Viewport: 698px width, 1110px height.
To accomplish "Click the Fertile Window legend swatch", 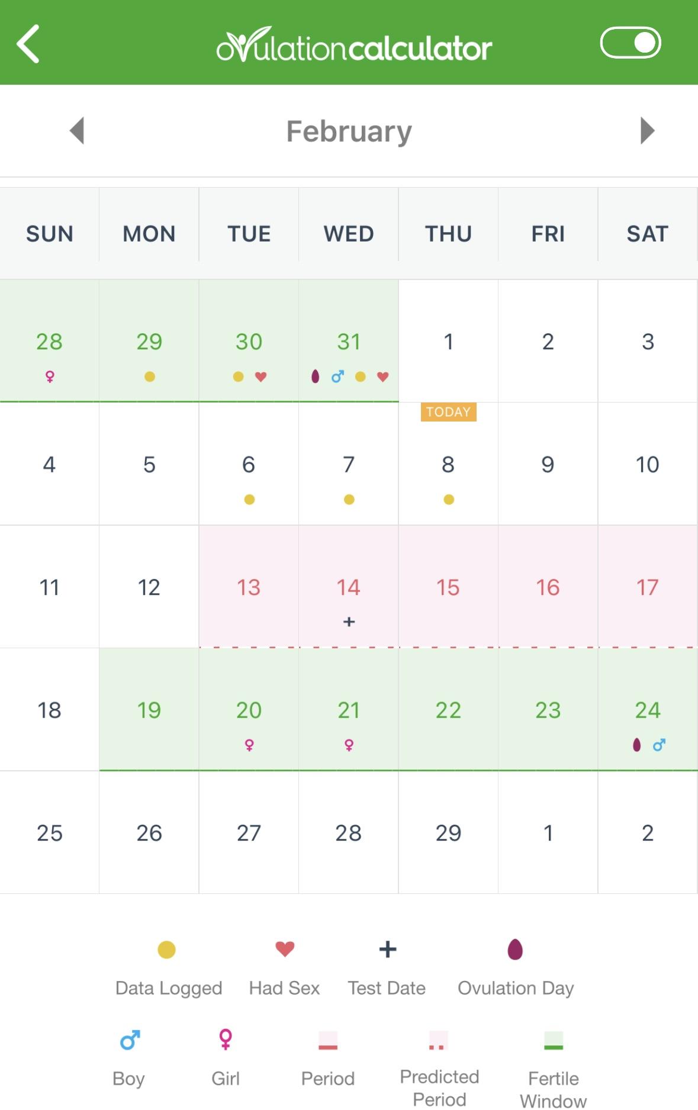I will tap(554, 1040).
